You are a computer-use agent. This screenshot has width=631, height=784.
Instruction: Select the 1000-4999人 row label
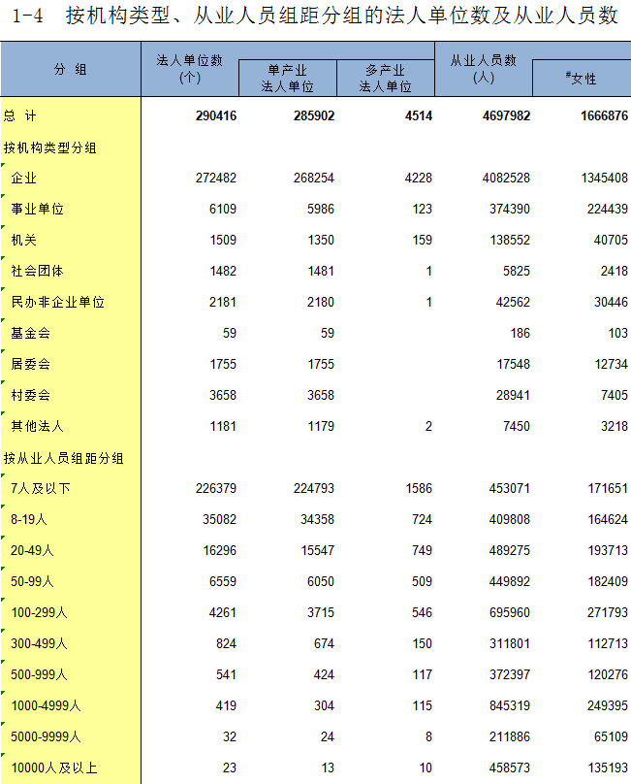[46, 705]
